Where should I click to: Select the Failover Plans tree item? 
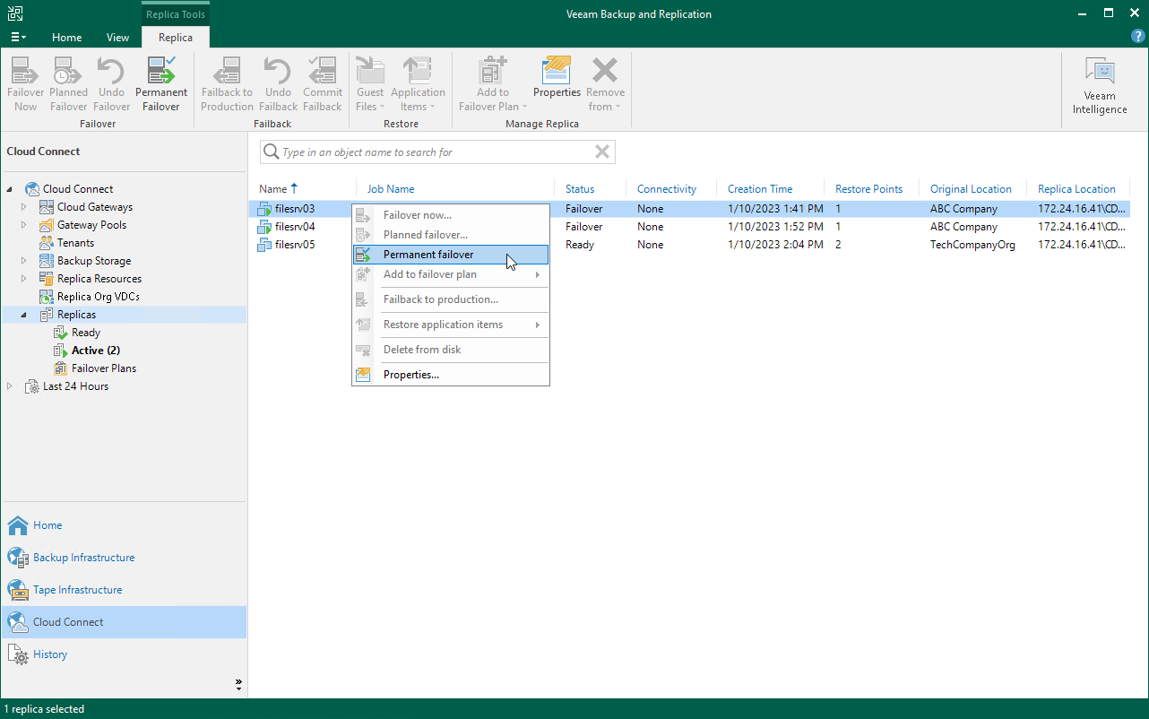pos(104,368)
